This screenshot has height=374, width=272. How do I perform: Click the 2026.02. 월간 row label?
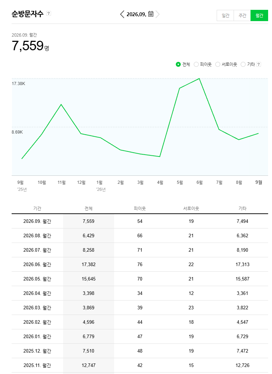[37, 322]
